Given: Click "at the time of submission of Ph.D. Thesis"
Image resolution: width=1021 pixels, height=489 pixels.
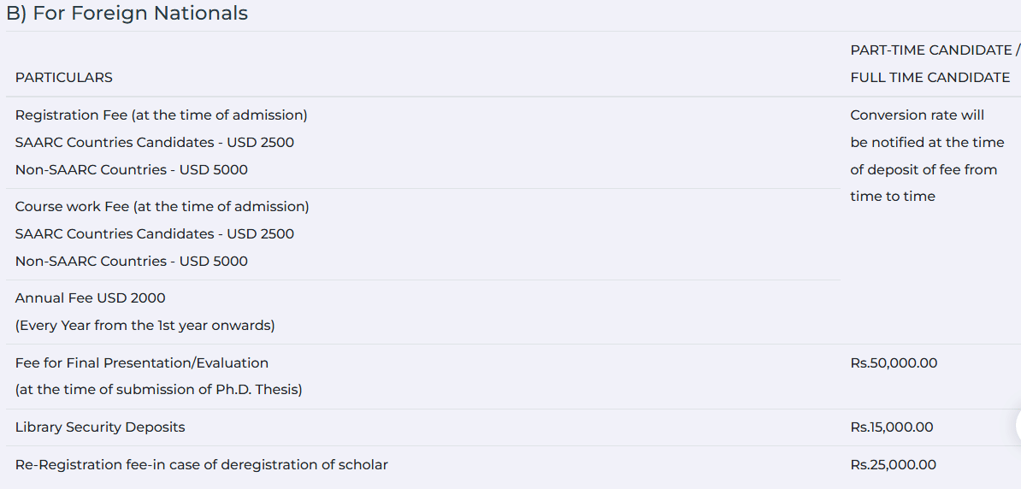Looking at the screenshot, I should [158, 390].
